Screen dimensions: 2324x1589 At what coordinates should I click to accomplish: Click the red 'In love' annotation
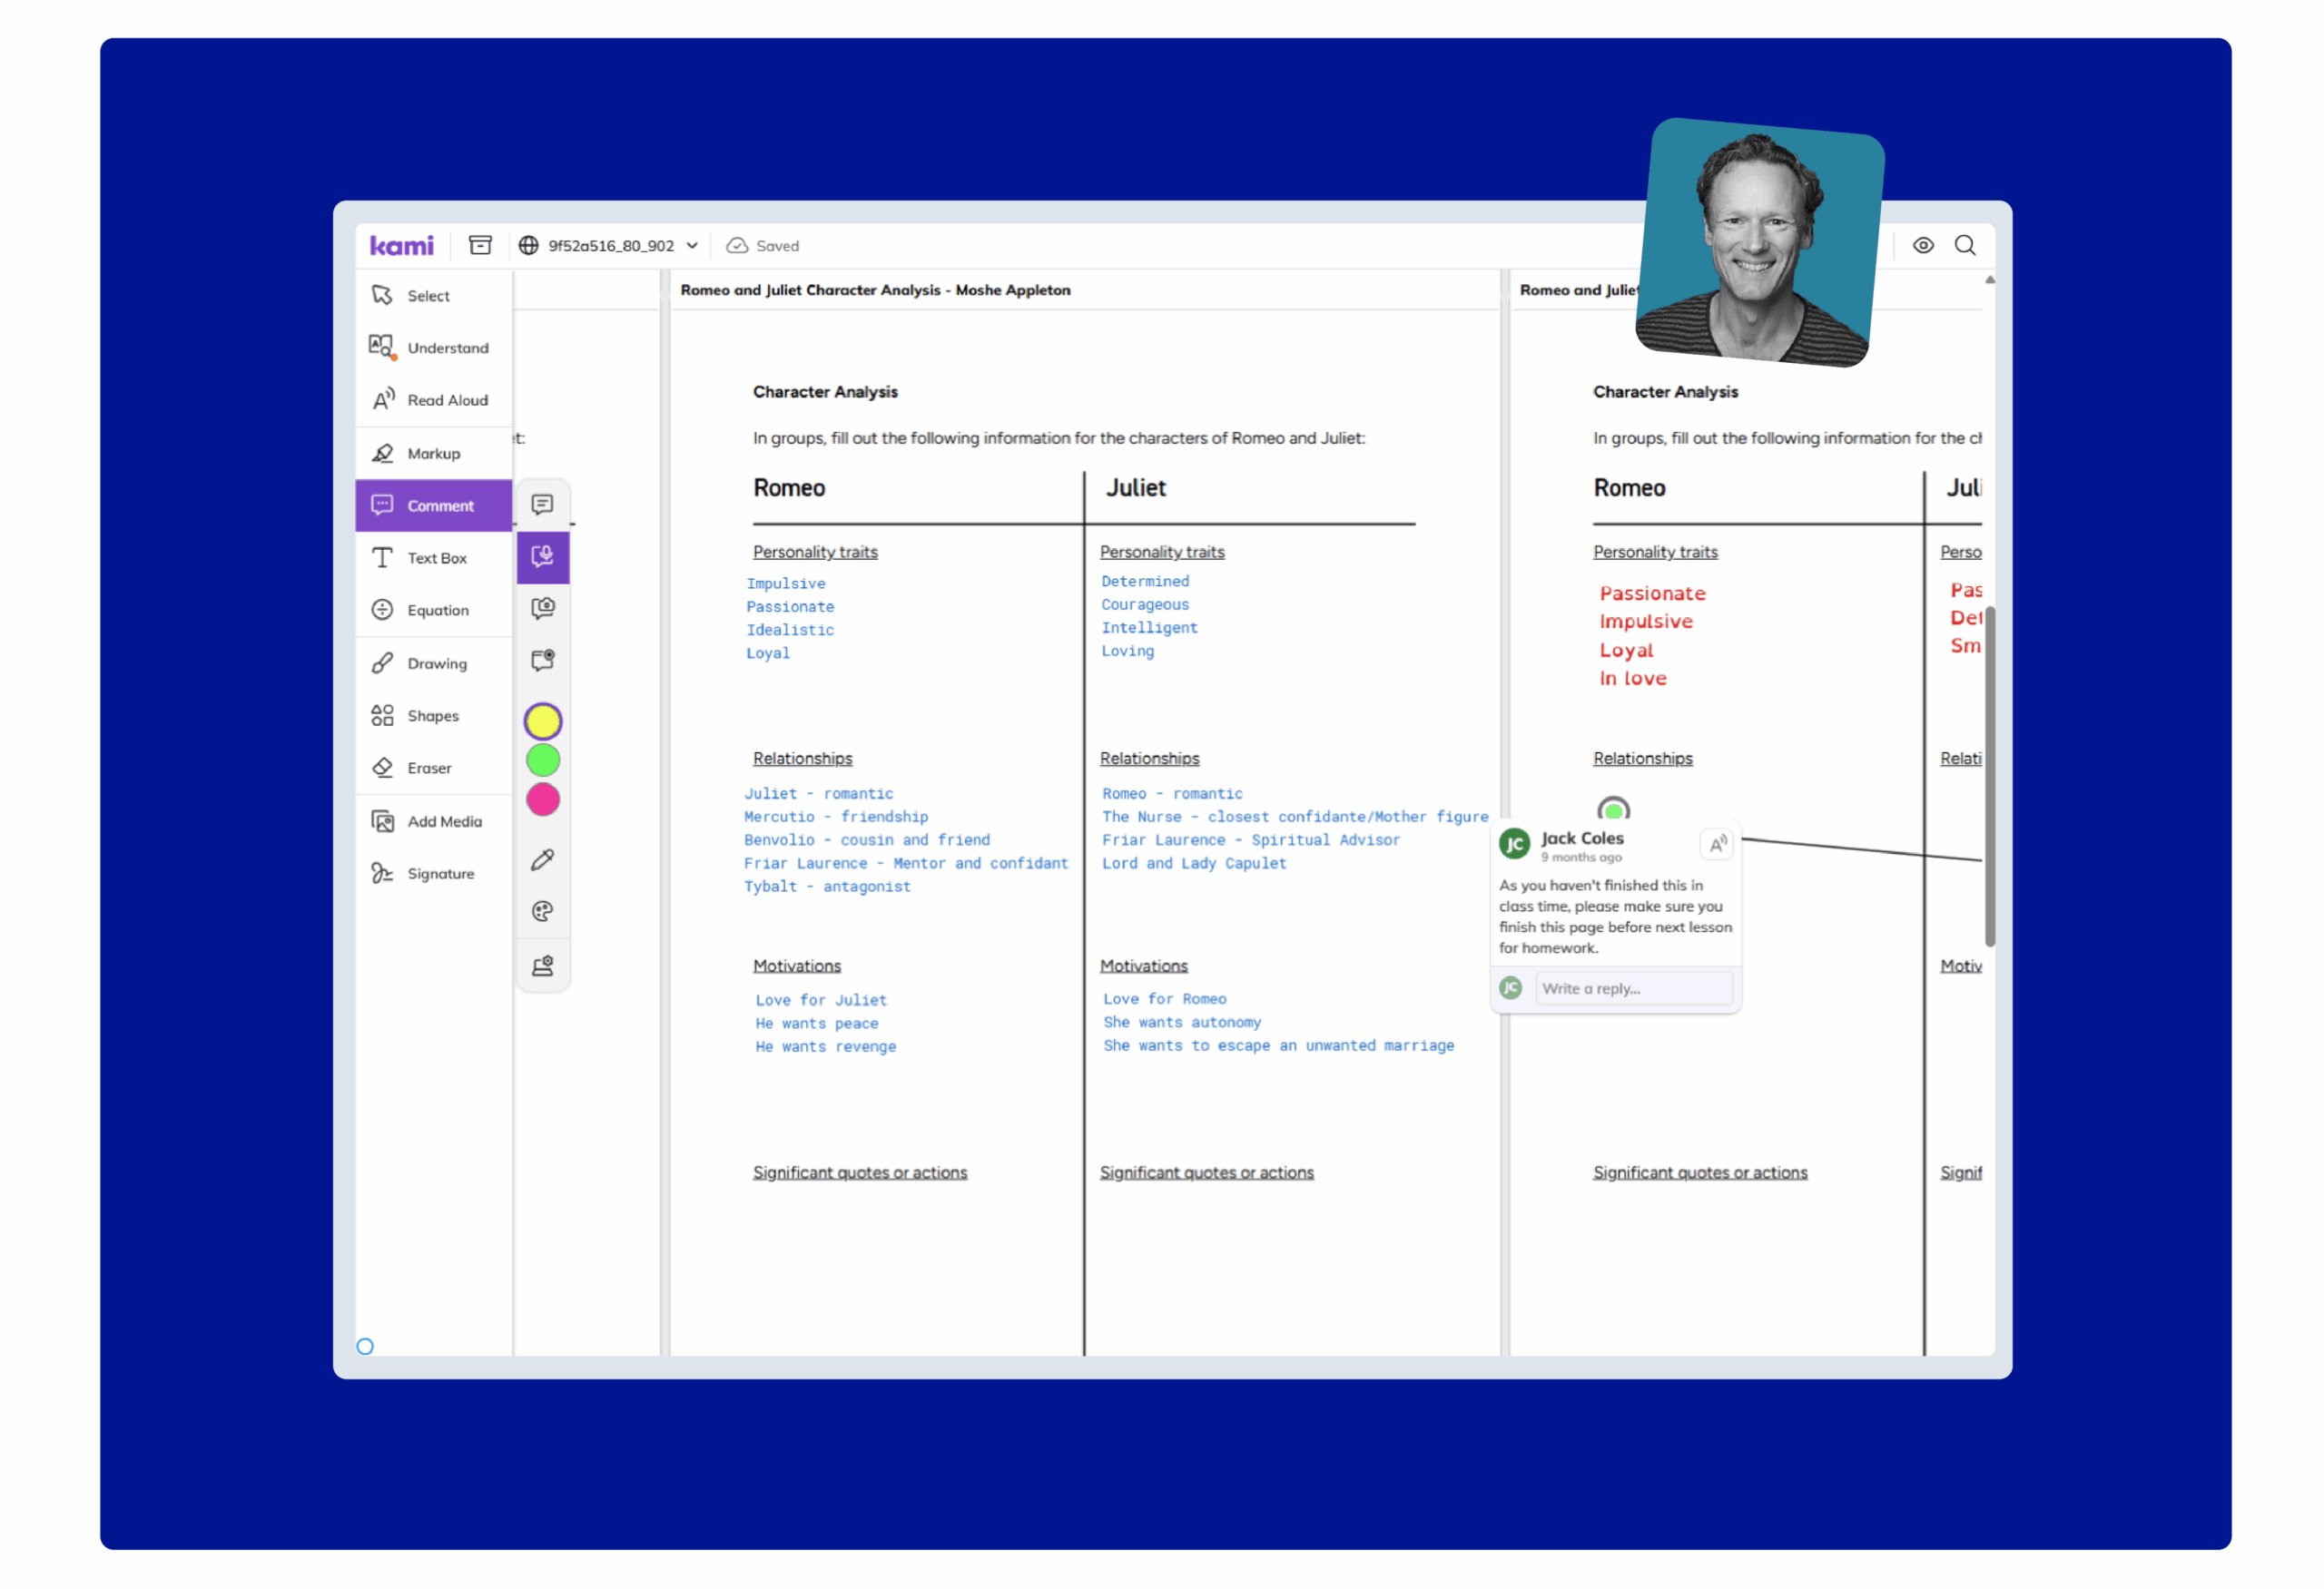tap(1632, 679)
